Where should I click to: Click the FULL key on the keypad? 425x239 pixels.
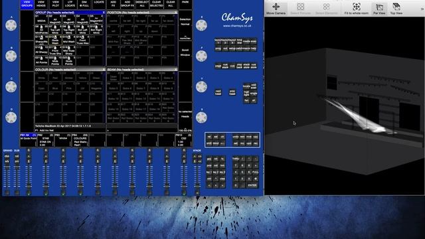click(255, 172)
